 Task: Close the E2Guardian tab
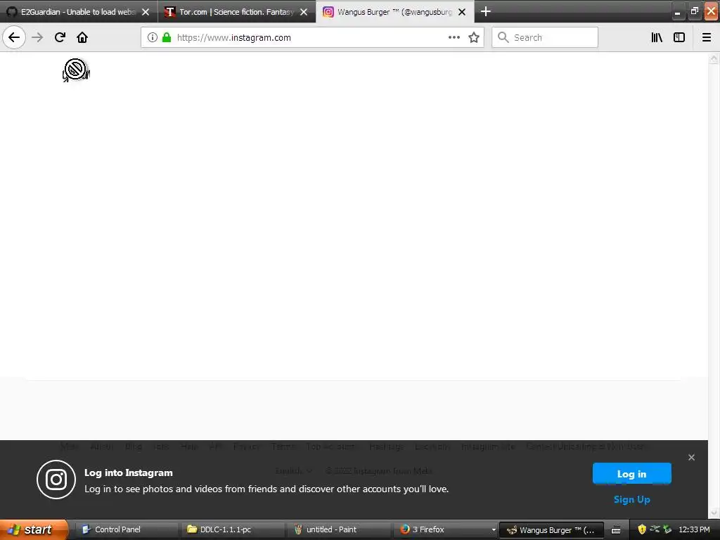point(146,12)
